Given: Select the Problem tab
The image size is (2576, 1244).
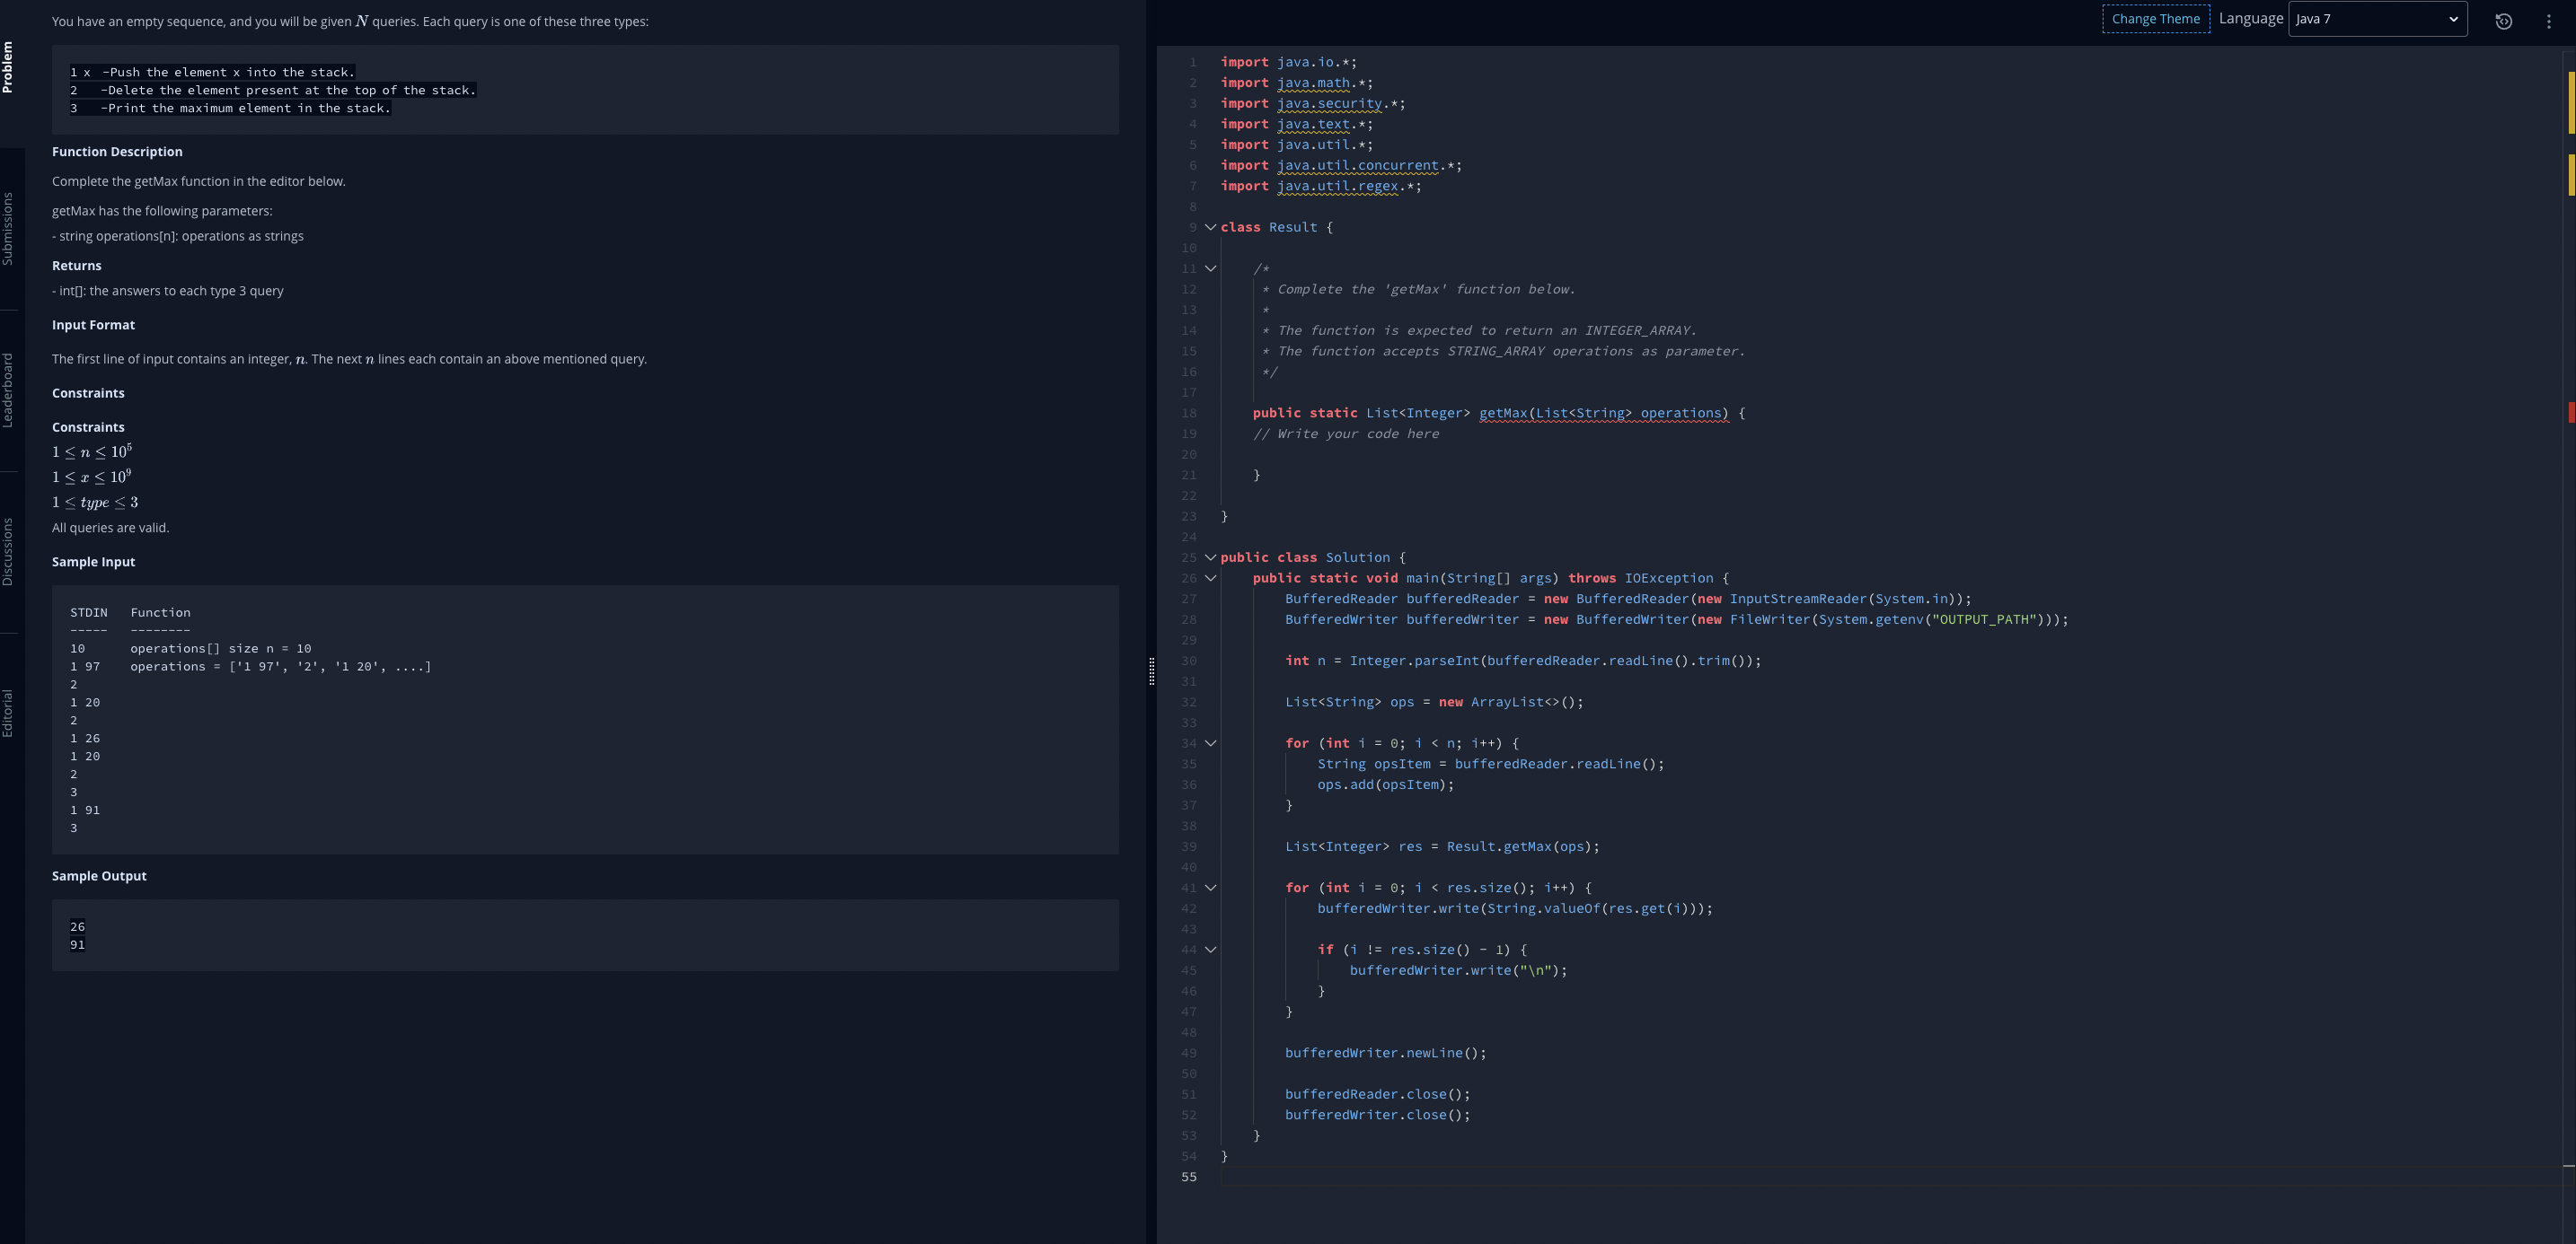Looking at the screenshot, I should point(8,67).
